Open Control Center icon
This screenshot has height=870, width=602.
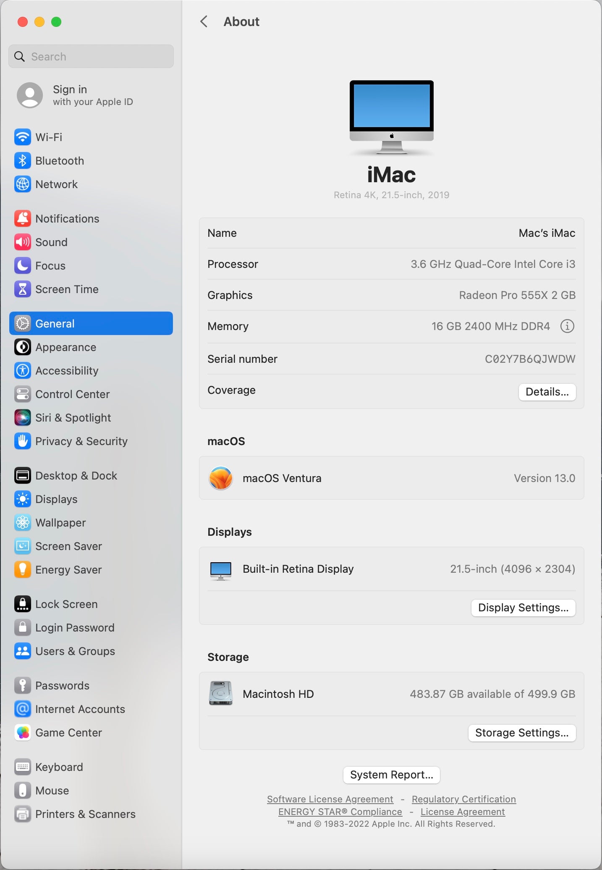click(x=23, y=394)
